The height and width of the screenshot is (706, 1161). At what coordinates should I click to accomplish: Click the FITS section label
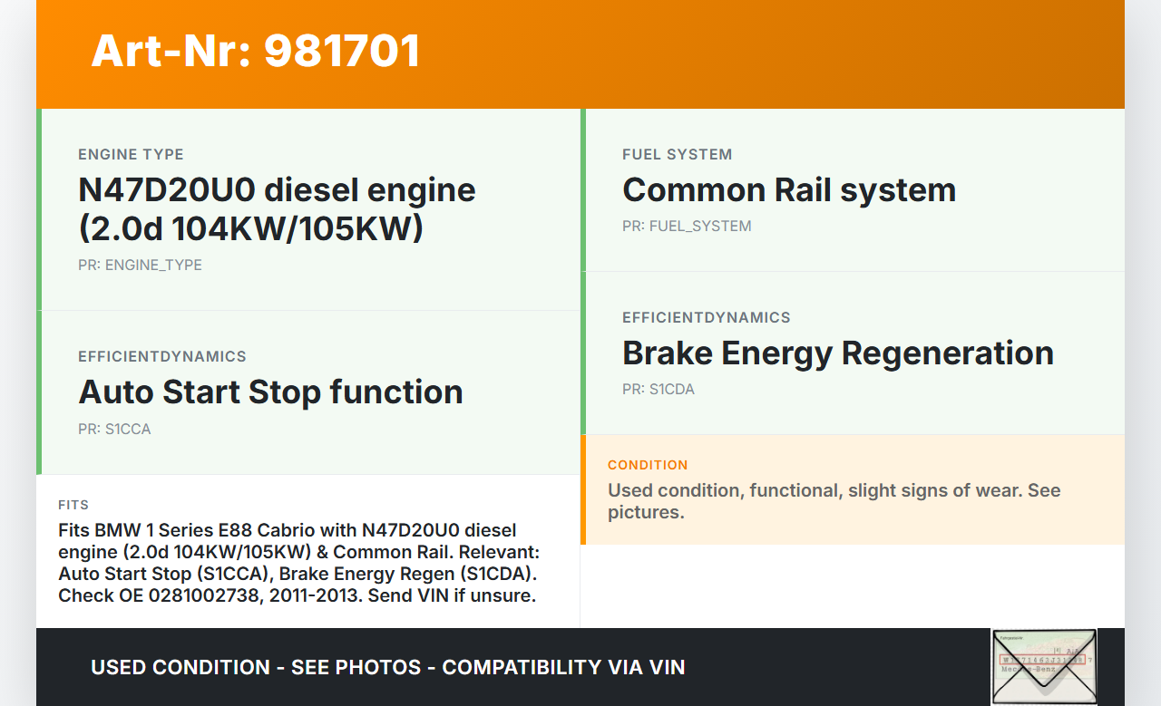coord(73,505)
